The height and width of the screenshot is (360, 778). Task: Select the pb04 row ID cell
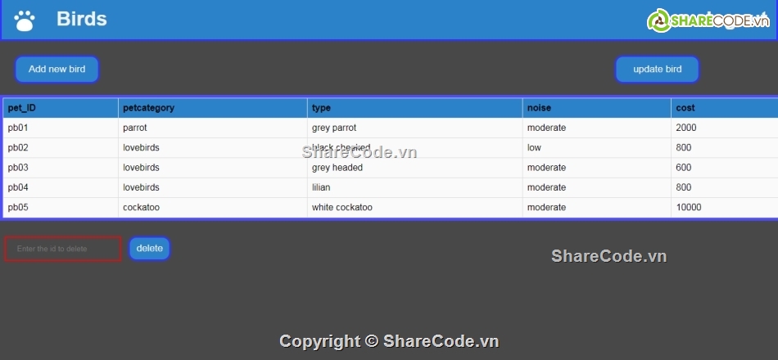tap(18, 187)
